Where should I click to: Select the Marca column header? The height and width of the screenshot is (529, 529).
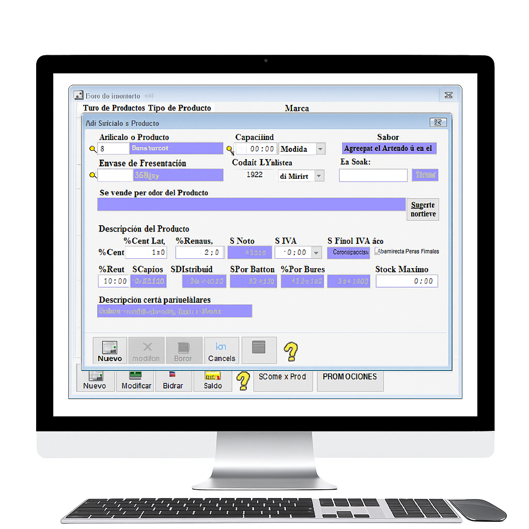pyautogui.click(x=297, y=108)
